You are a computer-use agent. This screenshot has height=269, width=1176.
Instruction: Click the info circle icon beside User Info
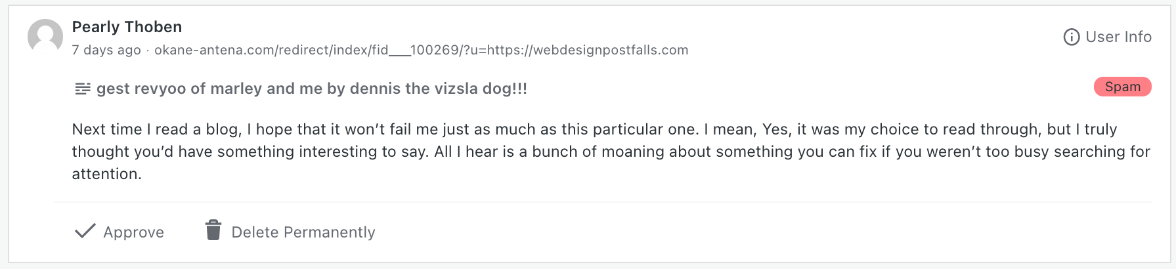coord(1071,37)
